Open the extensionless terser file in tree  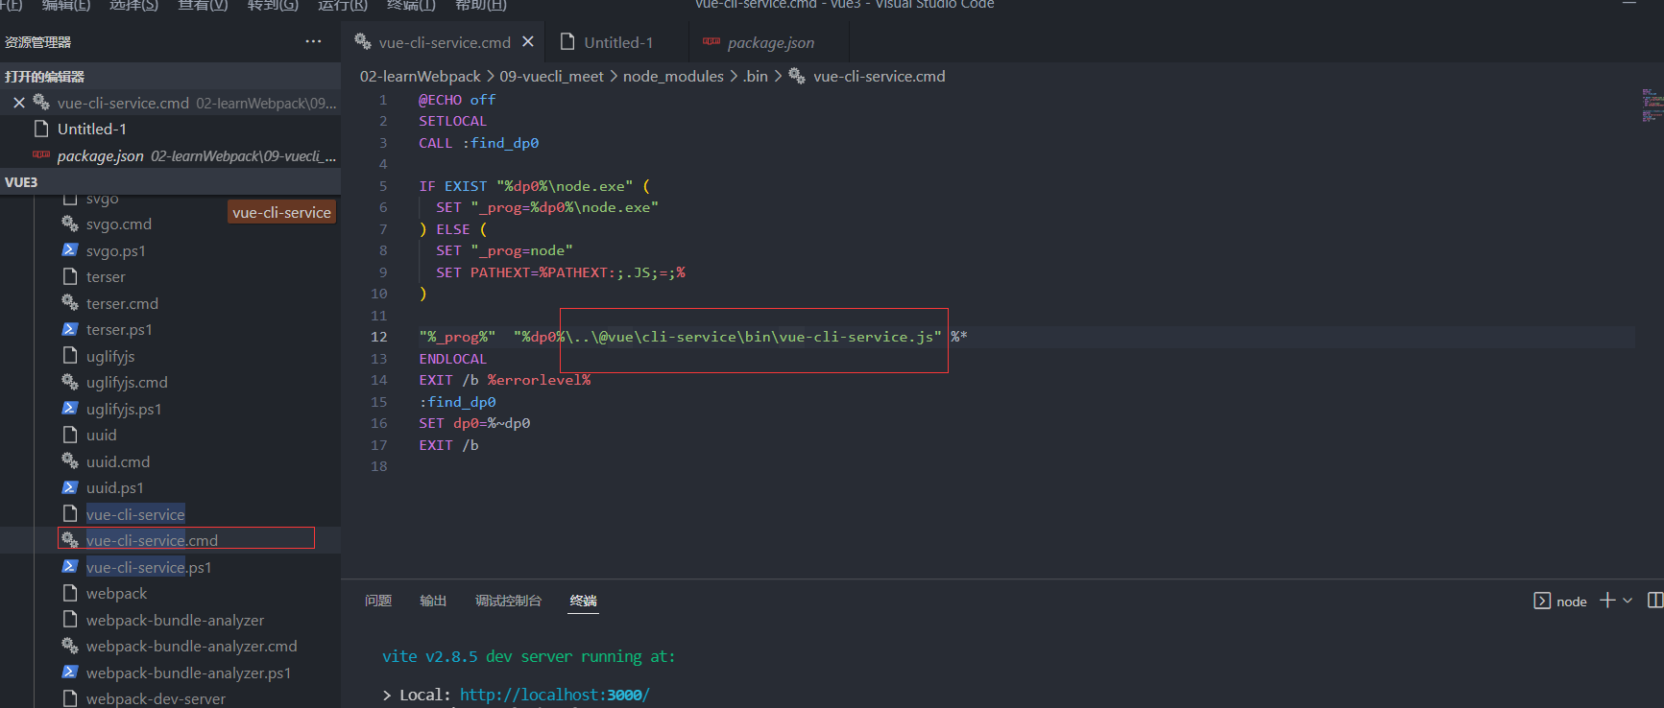point(106,277)
